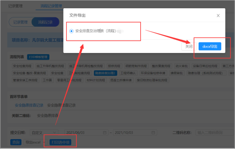Toggle to the 流程记录 pill segment
The height and width of the screenshot is (149, 235).
pyautogui.click(x=45, y=22)
